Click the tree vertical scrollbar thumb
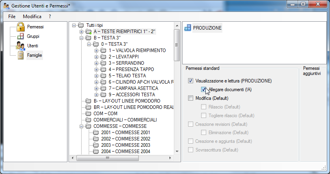Screen dimensions: 330x174 [x=177, y=45]
